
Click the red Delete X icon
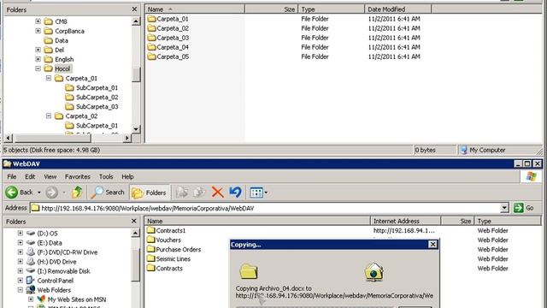point(217,192)
